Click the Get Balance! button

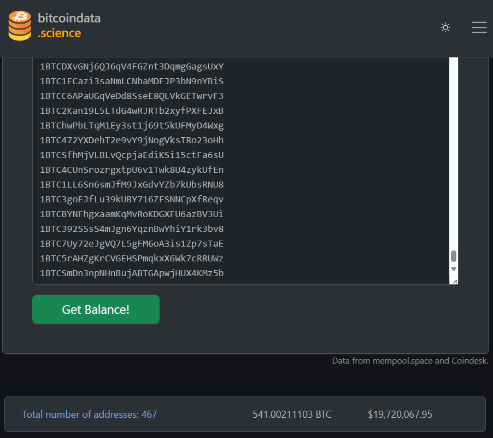(x=96, y=309)
